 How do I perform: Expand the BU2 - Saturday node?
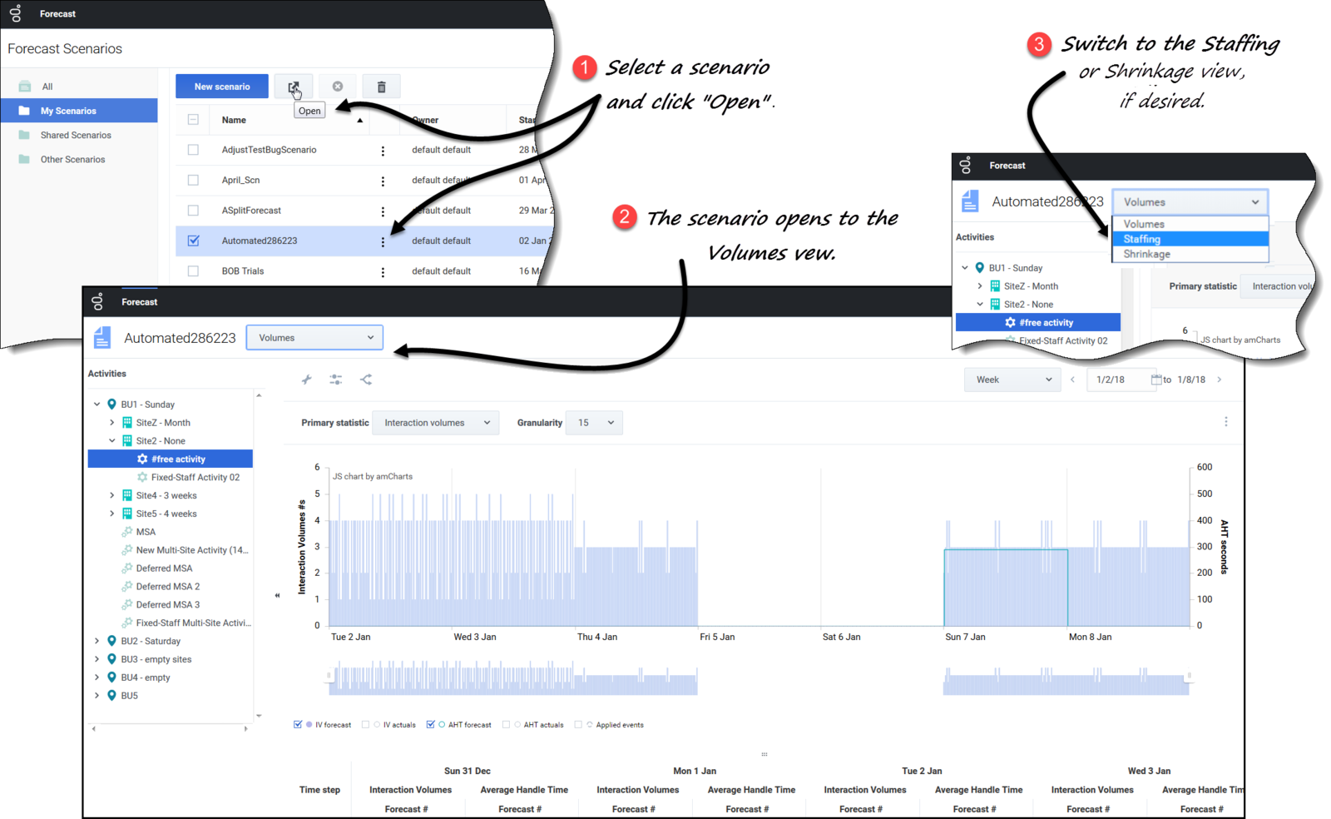[x=97, y=641]
